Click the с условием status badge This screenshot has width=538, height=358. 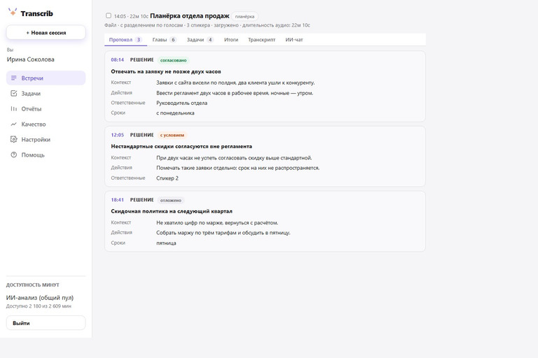[x=172, y=135]
